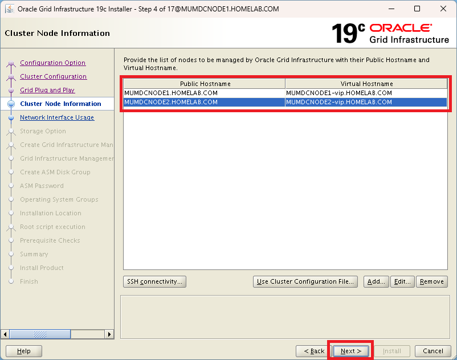This screenshot has width=457, height=360.
Task: Open Network Interface Usage step
Action: (57, 117)
